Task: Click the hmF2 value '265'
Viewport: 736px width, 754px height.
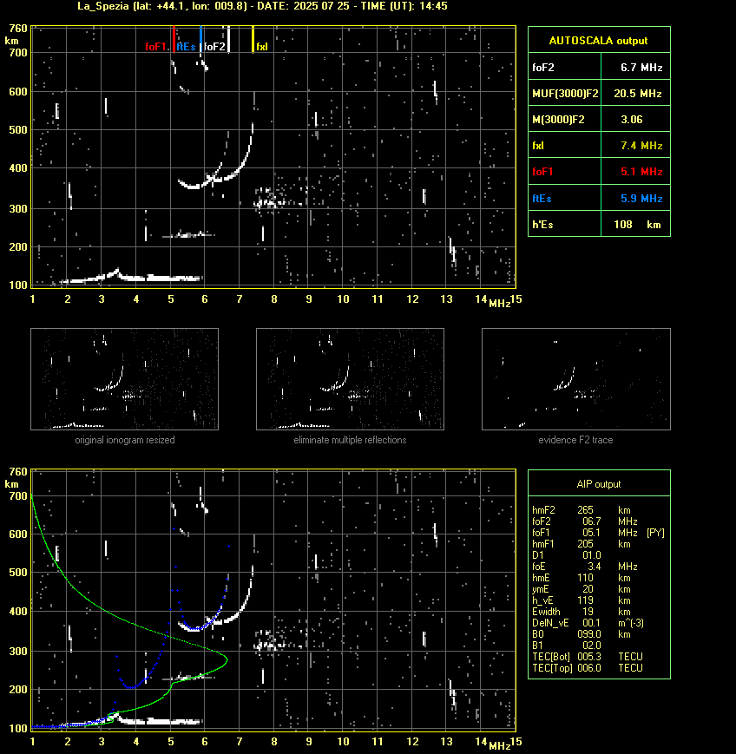Action: pos(586,510)
